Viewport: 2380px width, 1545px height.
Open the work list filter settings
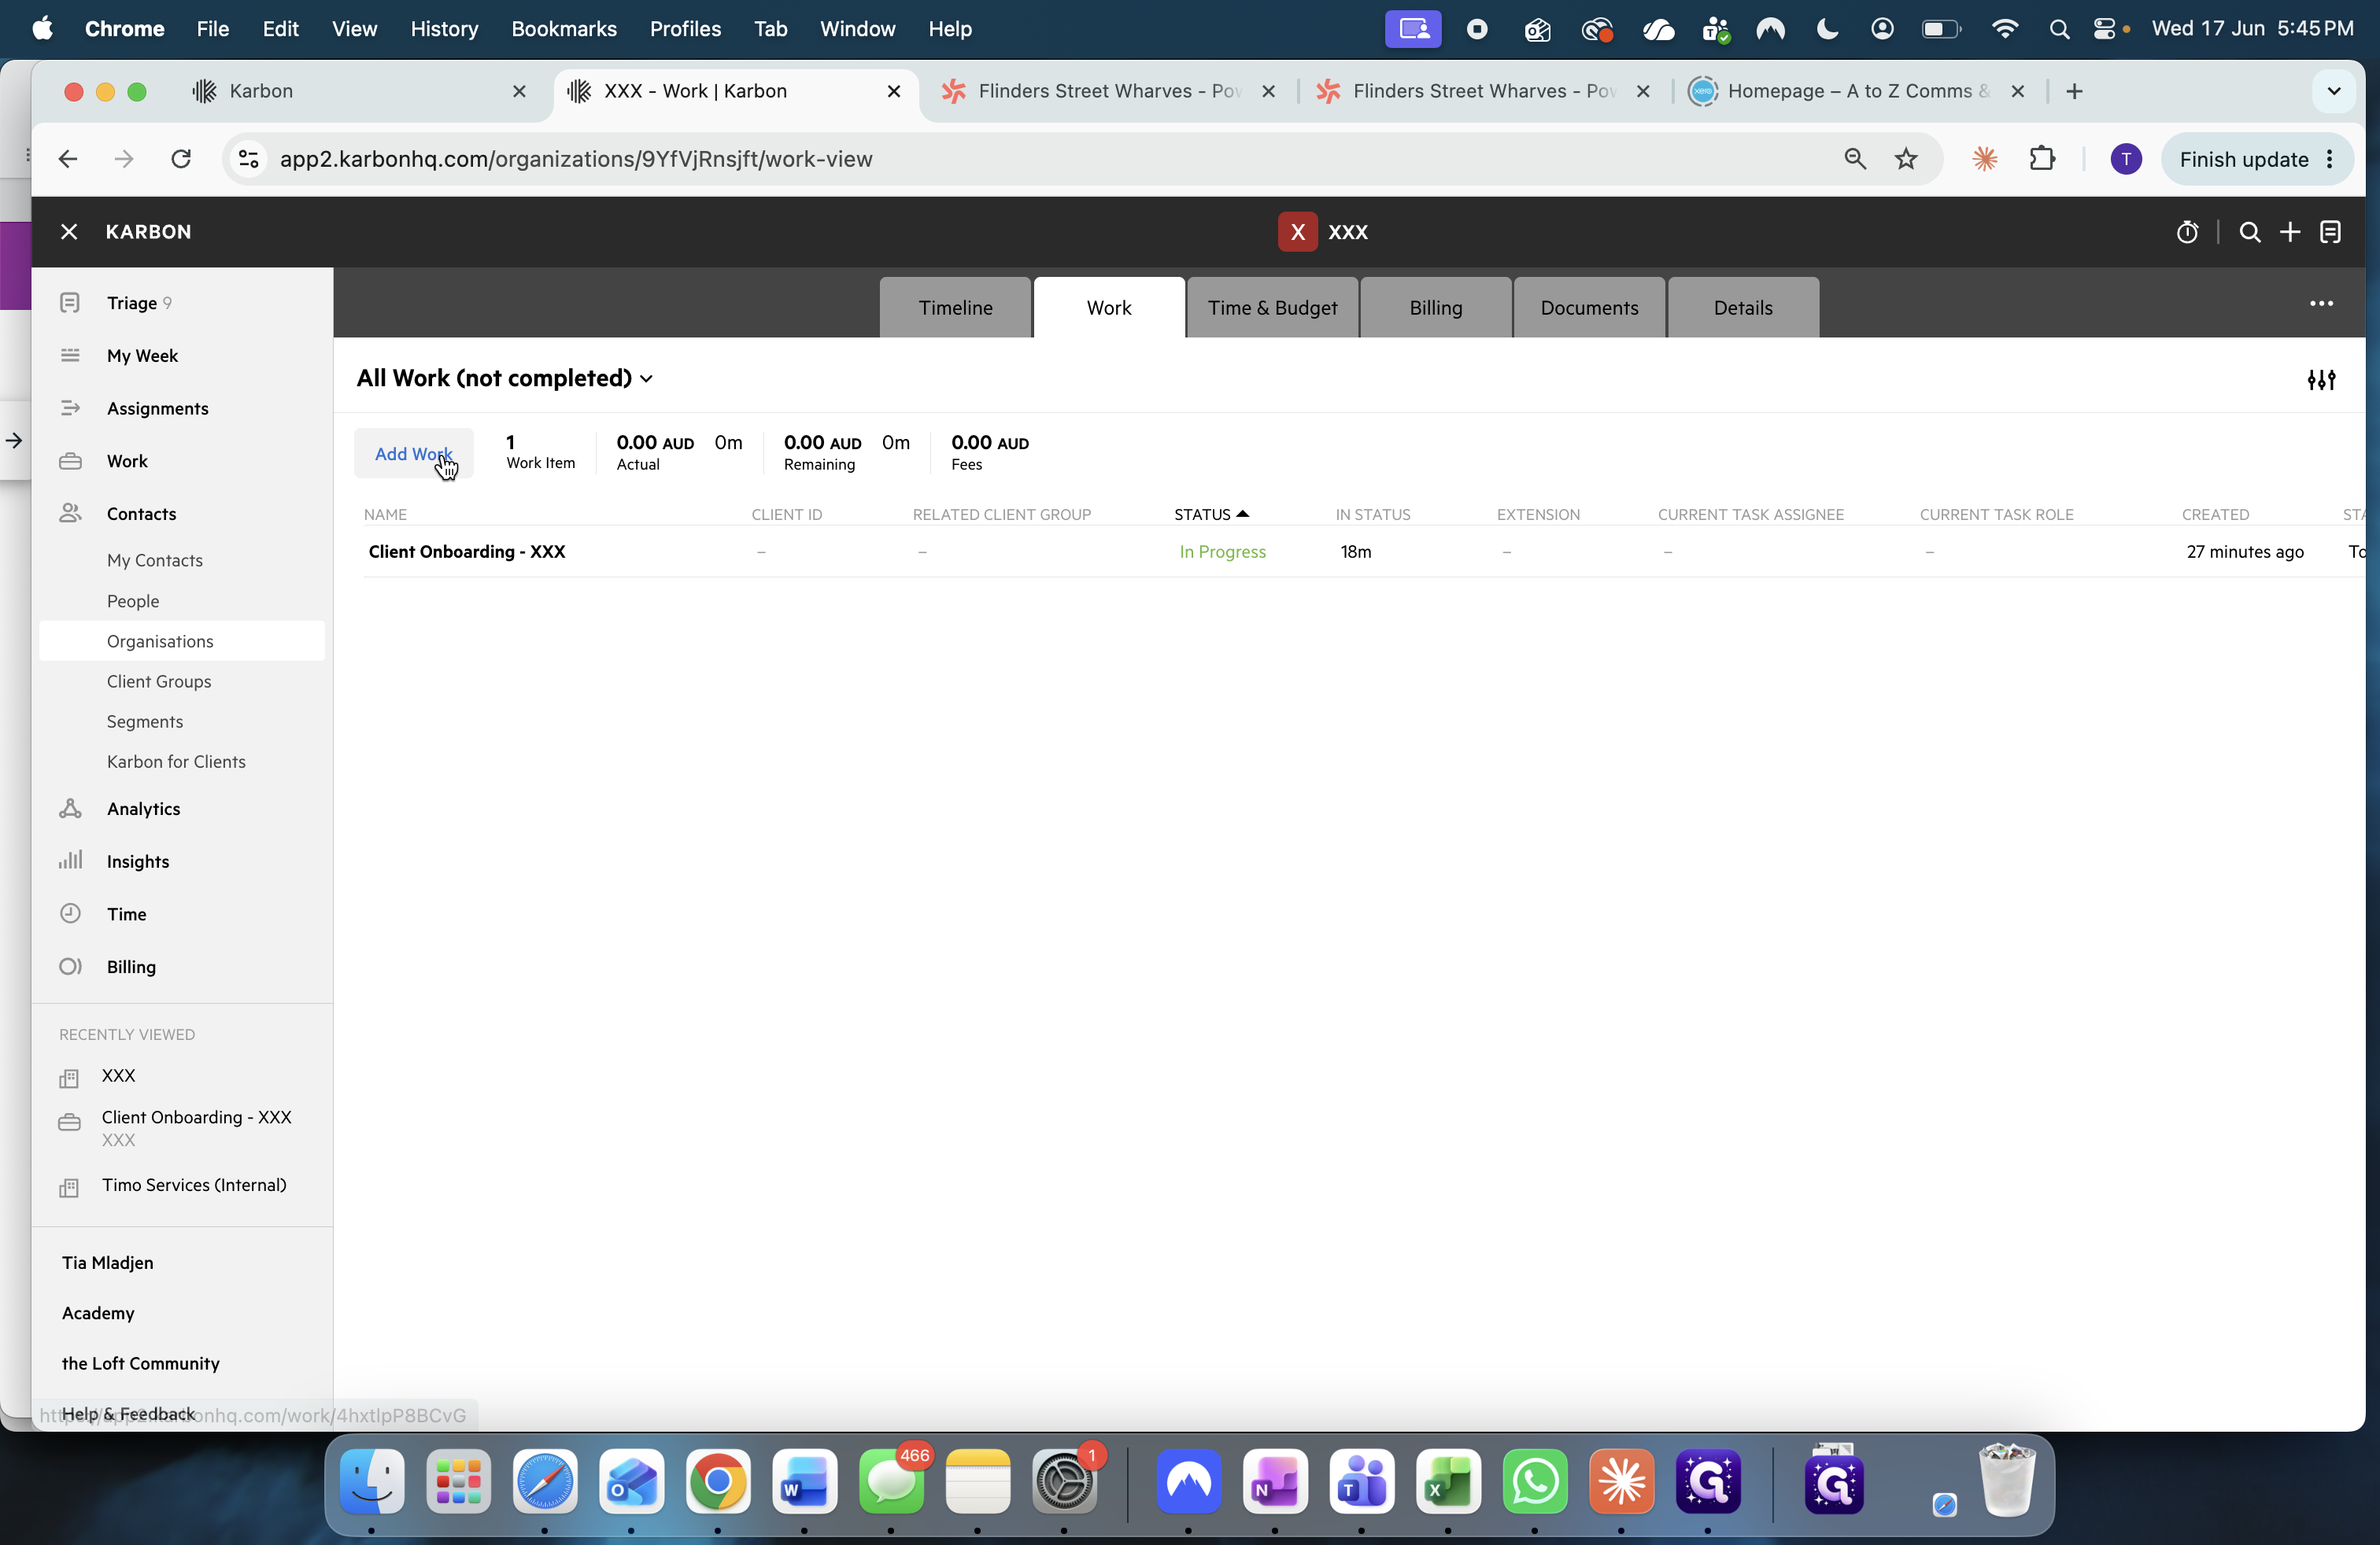[2321, 378]
